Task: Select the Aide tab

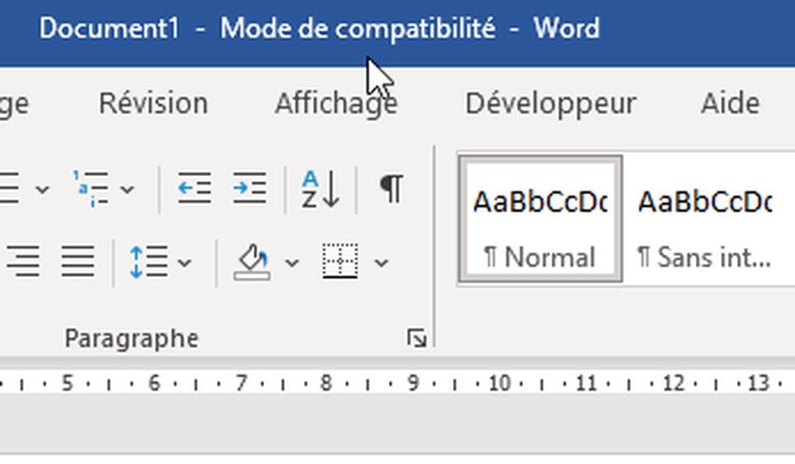Action: click(x=730, y=103)
